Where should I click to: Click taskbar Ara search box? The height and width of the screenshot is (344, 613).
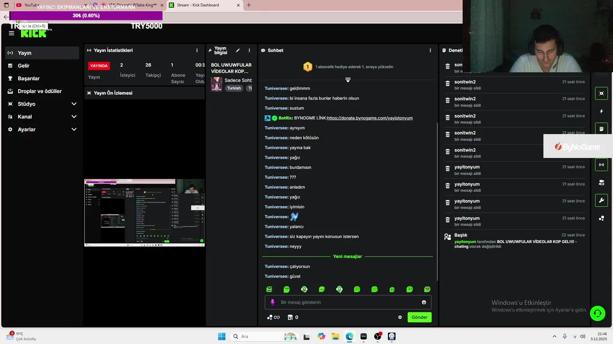tap(264, 336)
